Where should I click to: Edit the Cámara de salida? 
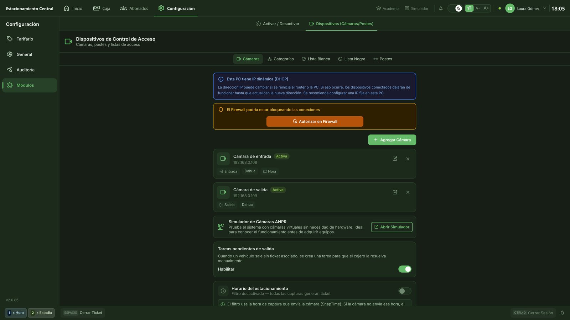pyautogui.click(x=395, y=192)
